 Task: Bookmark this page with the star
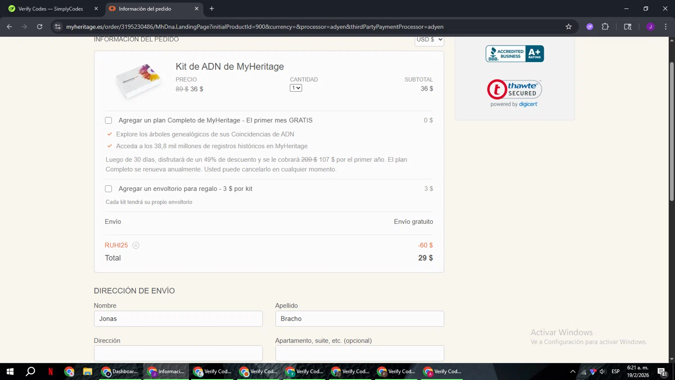568,27
